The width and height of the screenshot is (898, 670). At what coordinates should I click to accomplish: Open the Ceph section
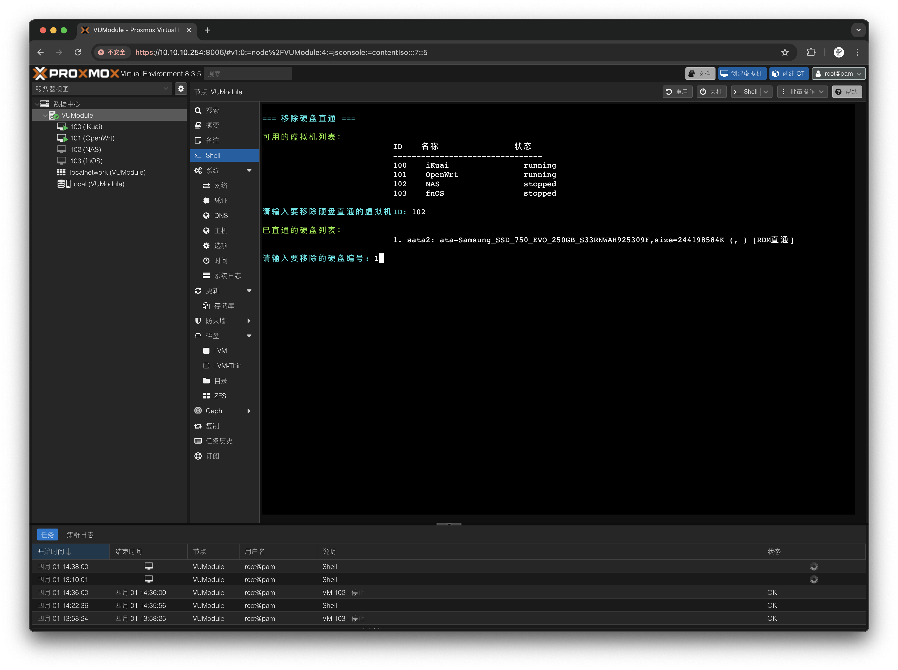[214, 411]
